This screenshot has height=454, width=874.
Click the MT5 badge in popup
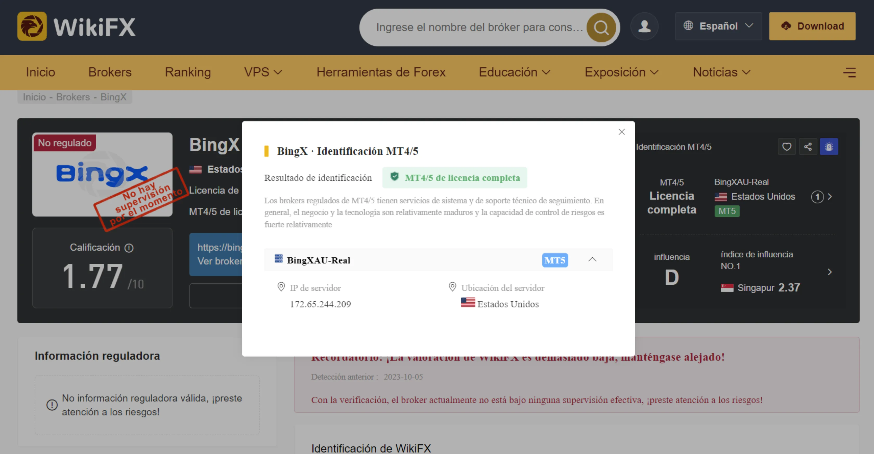point(555,260)
